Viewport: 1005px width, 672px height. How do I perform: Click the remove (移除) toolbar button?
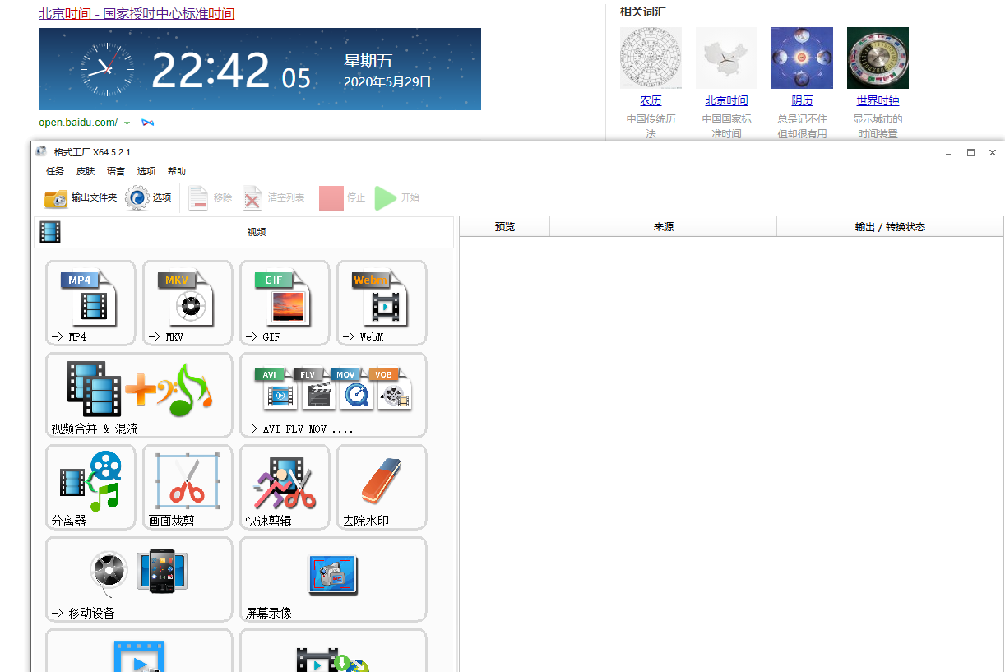pos(210,198)
